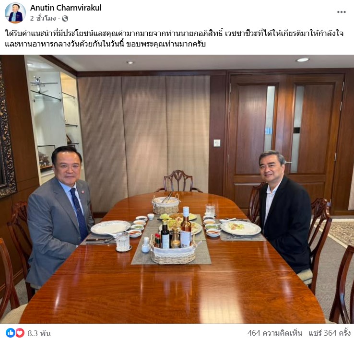354x340 pixels.
Task: Click the wall light switch in photo
Action: coord(217,143)
